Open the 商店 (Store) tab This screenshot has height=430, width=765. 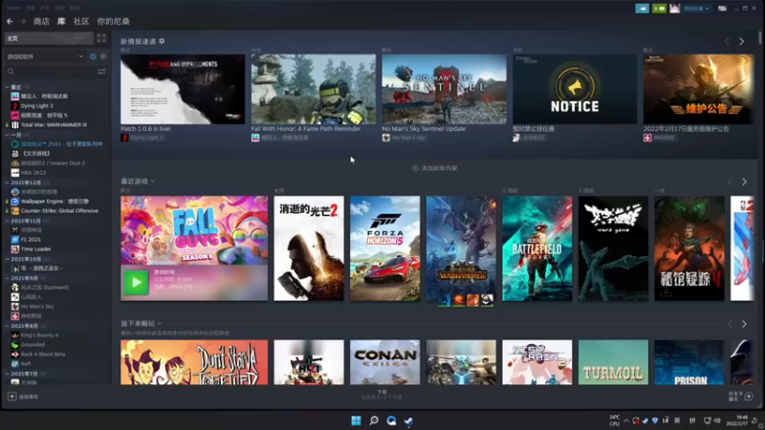point(41,21)
